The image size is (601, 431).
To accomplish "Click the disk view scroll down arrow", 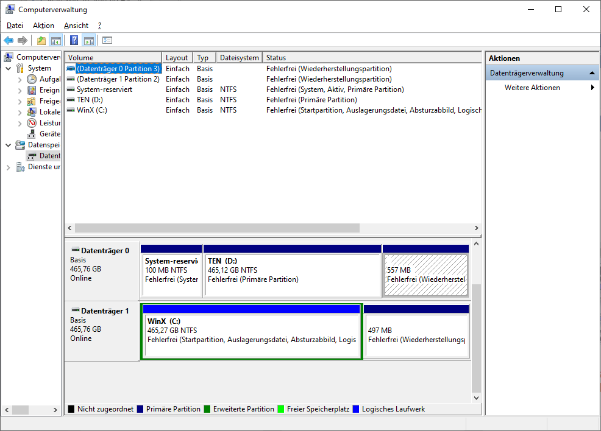I will tap(476, 398).
